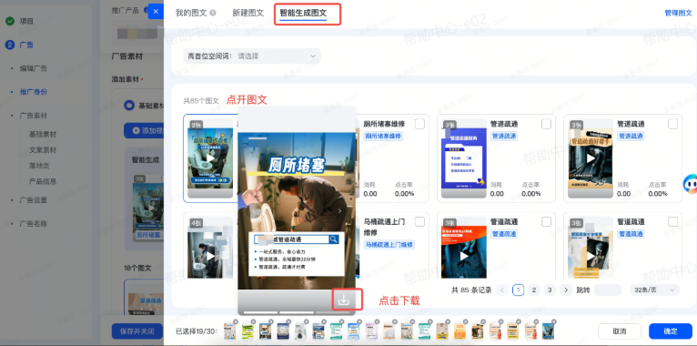Screen dimensions: 697x346
Task: Click the 添加视频 button in background page
Action: (x=145, y=131)
